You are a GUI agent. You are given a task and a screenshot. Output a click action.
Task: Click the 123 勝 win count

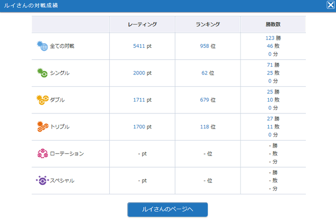[x=273, y=38]
